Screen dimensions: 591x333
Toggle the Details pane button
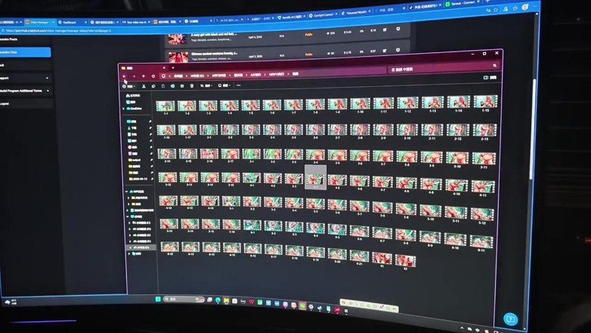point(490,77)
